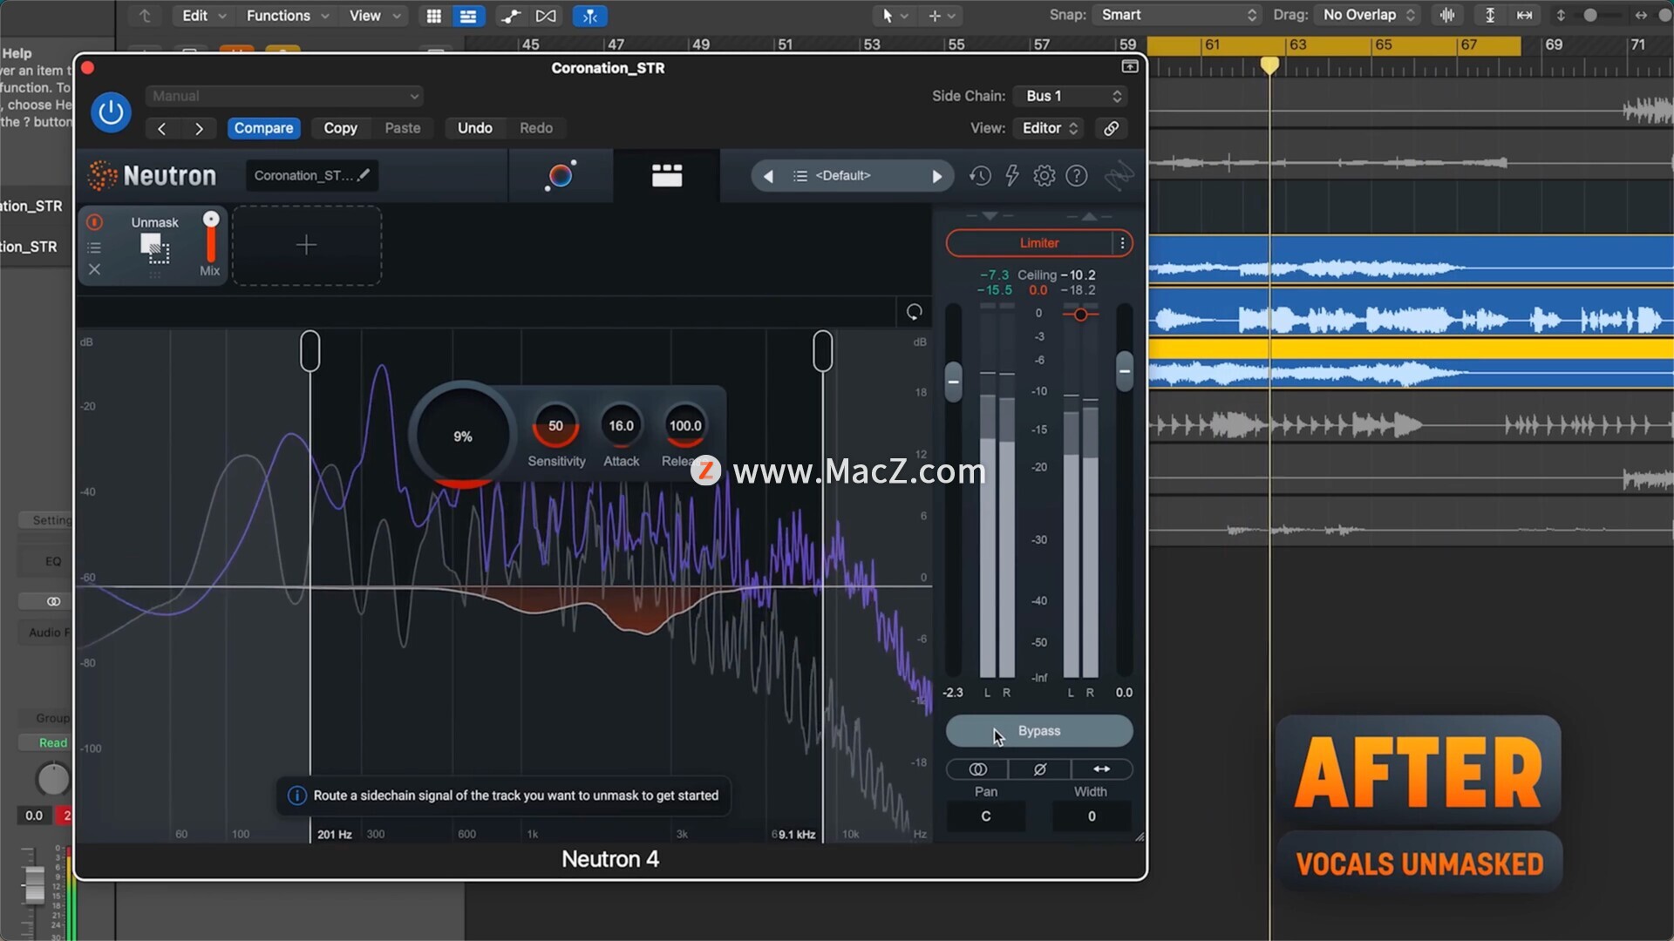
Task: Click vertical auto zoom icon
Action: click(x=1490, y=15)
